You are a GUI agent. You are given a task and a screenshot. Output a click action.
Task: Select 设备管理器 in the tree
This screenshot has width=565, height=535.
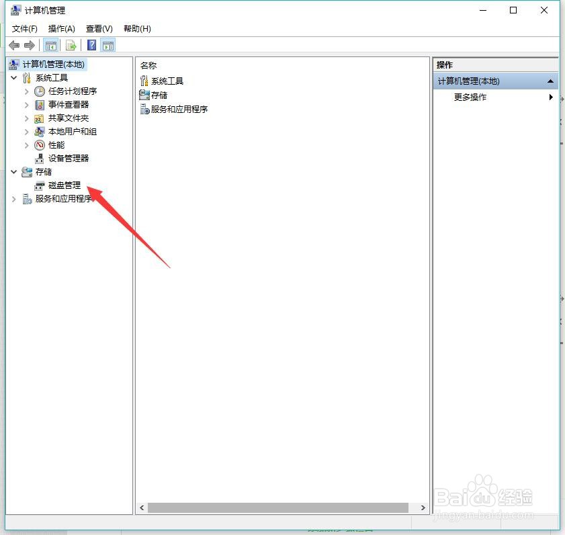pos(69,158)
